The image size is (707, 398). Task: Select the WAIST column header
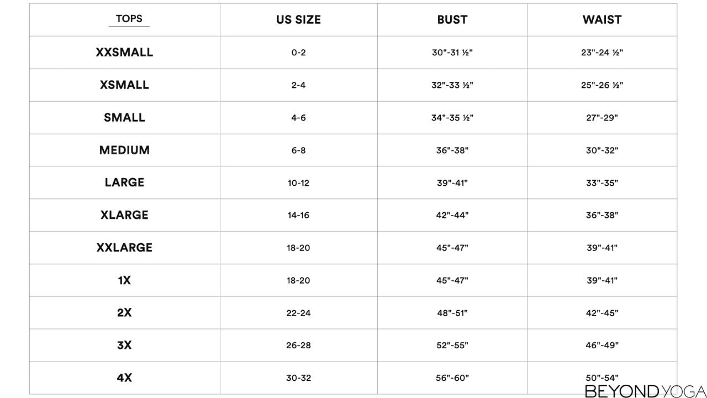602,20
